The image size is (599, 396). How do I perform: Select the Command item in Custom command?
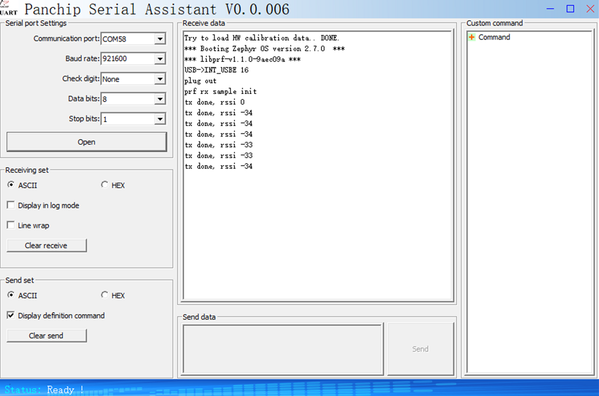click(x=494, y=37)
